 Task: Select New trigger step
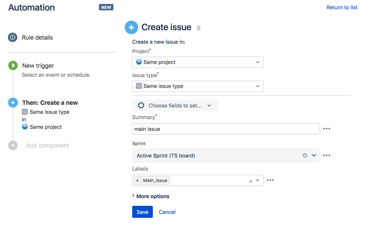tap(38, 66)
